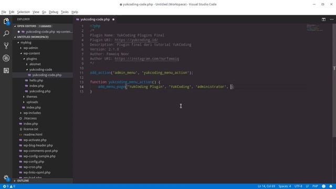Open the Extensions view in activity bar
The width and height of the screenshot is (336, 189).
click(6, 70)
